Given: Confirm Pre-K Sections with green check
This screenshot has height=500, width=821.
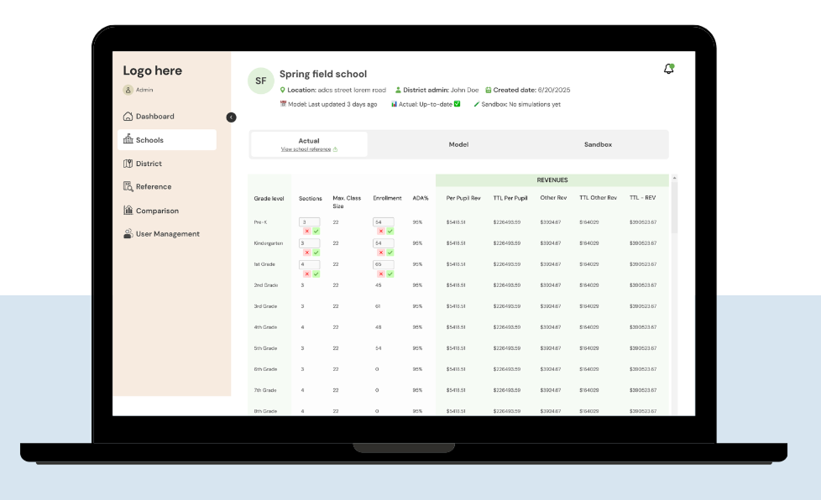Looking at the screenshot, I should click(x=316, y=231).
